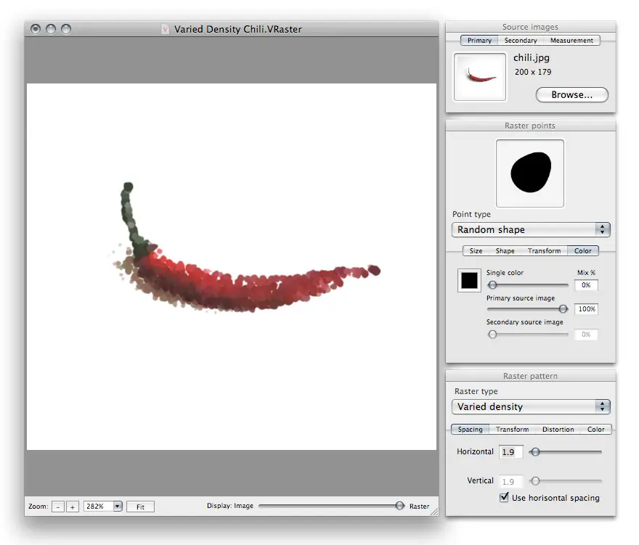Select the Shape tab in Raster points
The width and height of the screenshot is (639, 545).
(505, 251)
